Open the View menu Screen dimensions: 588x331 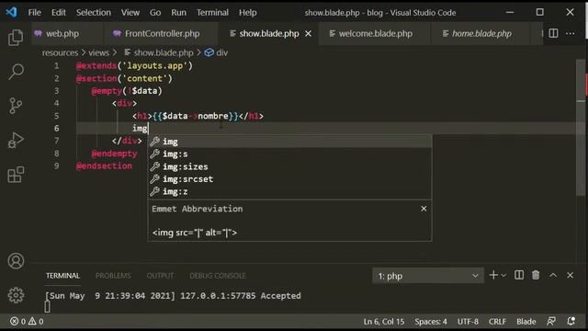pos(130,12)
